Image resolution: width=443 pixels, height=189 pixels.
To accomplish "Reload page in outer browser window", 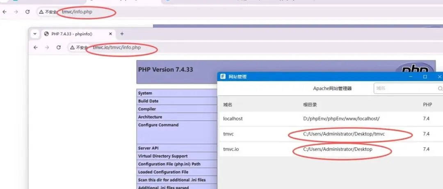I will (x=27, y=12).
